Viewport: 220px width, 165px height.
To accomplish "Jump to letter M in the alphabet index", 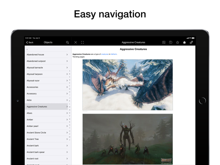I will tap(70, 107).
